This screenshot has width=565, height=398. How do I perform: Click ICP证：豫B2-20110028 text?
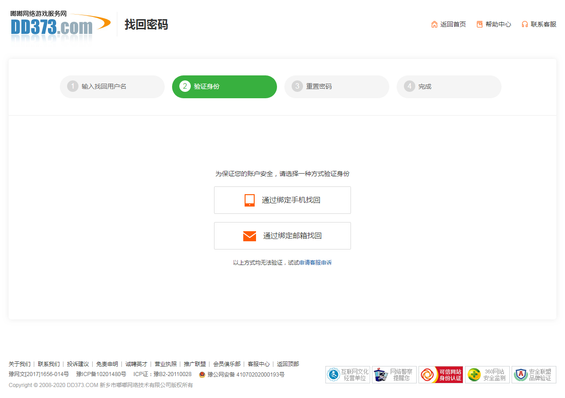coord(162,375)
